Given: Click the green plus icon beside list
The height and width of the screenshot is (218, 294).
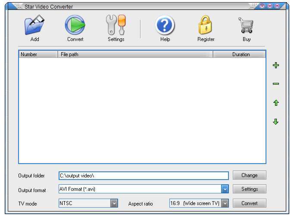Looking at the screenshot, I should click(276, 66).
